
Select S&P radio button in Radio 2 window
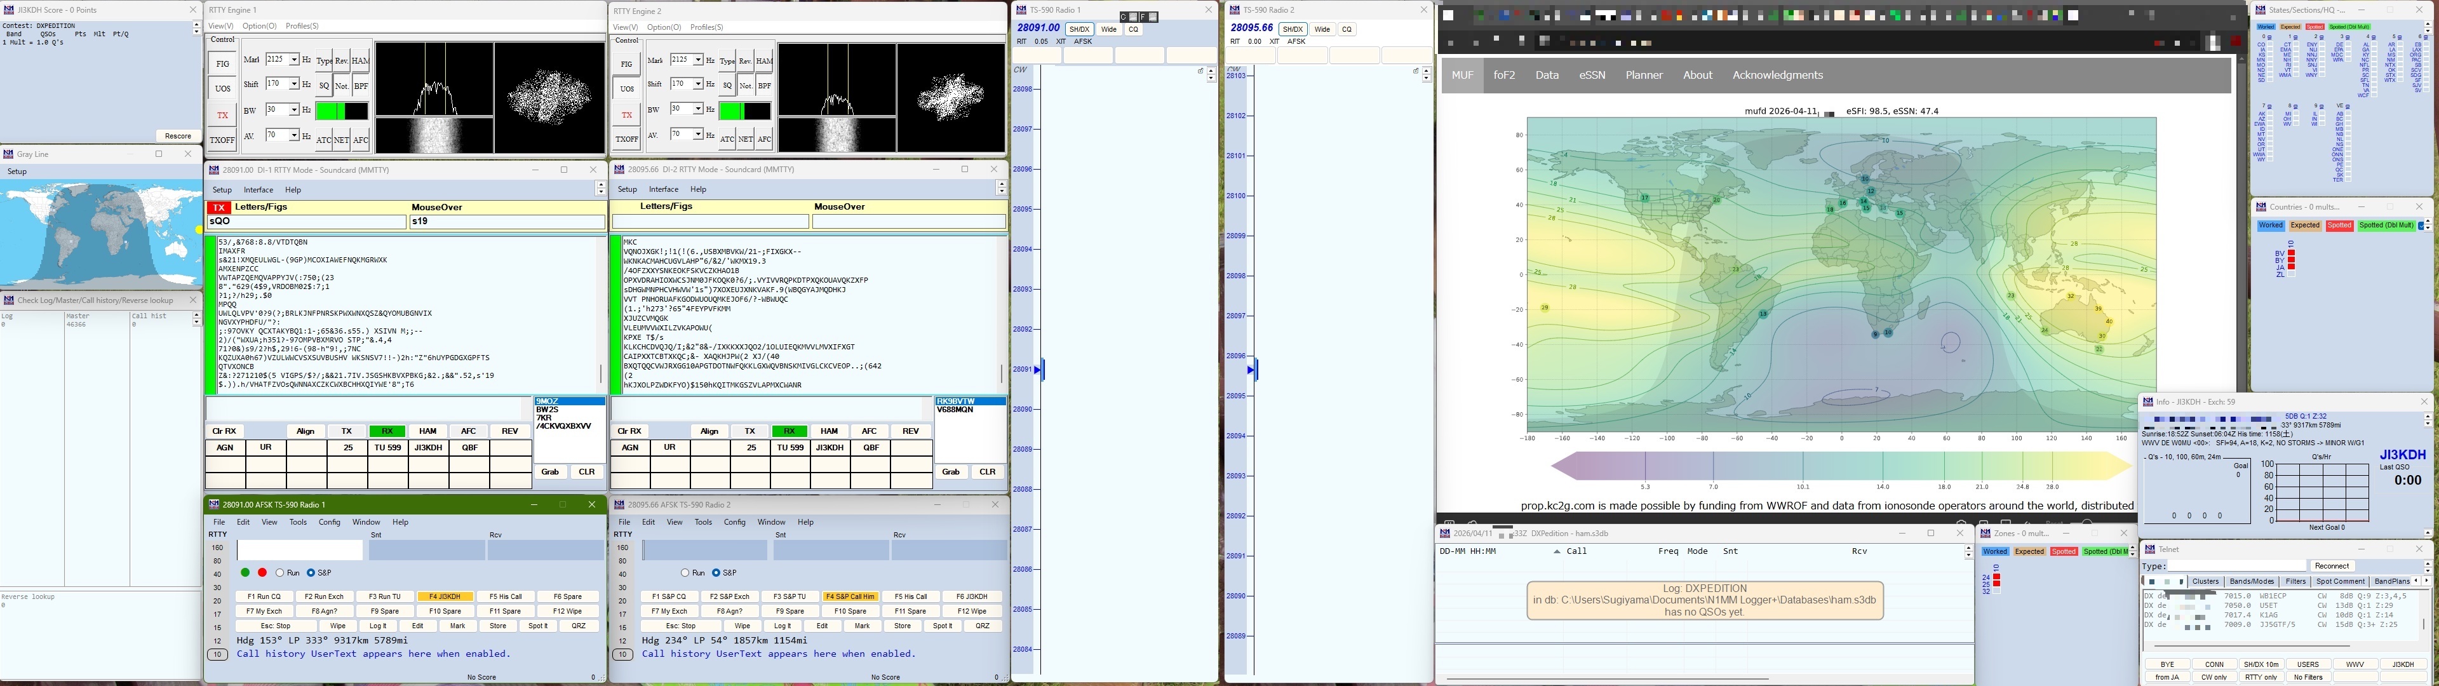coord(716,572)
